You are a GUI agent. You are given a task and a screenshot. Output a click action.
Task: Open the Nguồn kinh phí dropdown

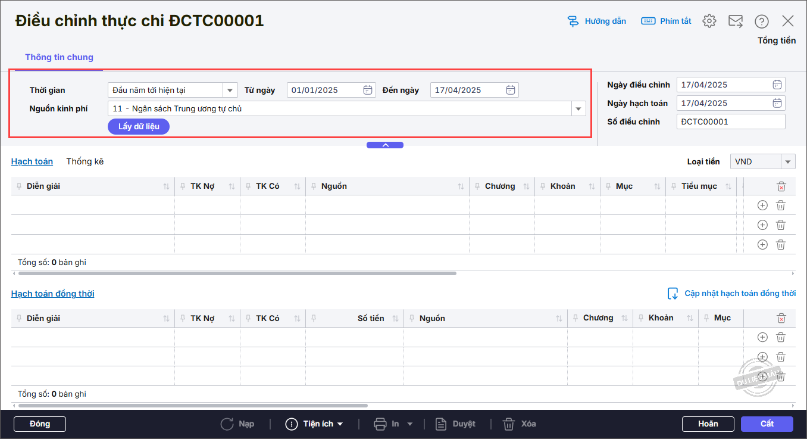tap(578, 108)
